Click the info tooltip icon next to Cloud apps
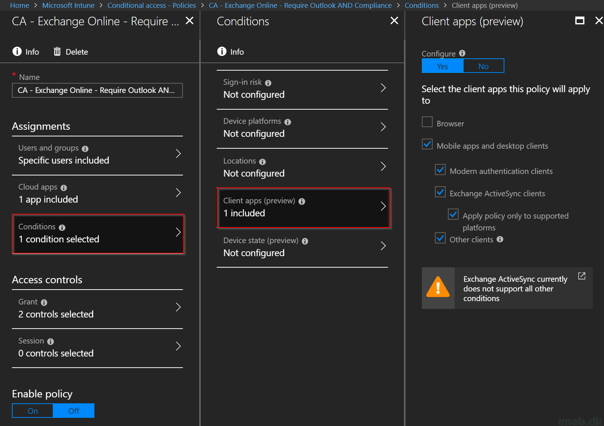This screenshot has height=426, width=604. [x=64, y=188]
